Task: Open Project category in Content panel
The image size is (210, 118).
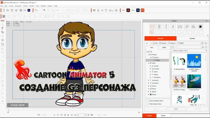Action: tap(152, 27)
